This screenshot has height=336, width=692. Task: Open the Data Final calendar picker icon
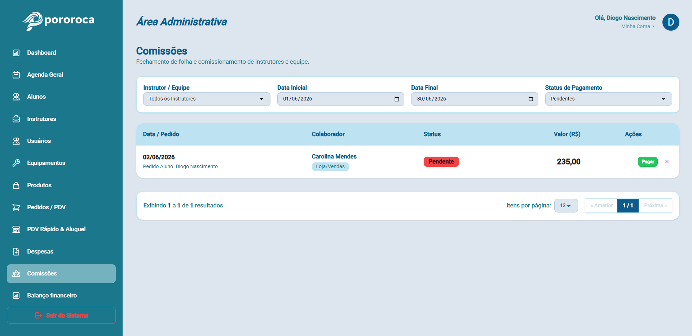click(531, 99)
